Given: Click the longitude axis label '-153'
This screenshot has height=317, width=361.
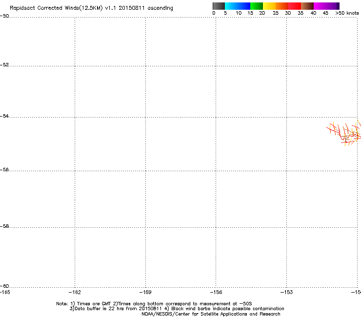Looking at the screenshot, I should tap(287, 292).
